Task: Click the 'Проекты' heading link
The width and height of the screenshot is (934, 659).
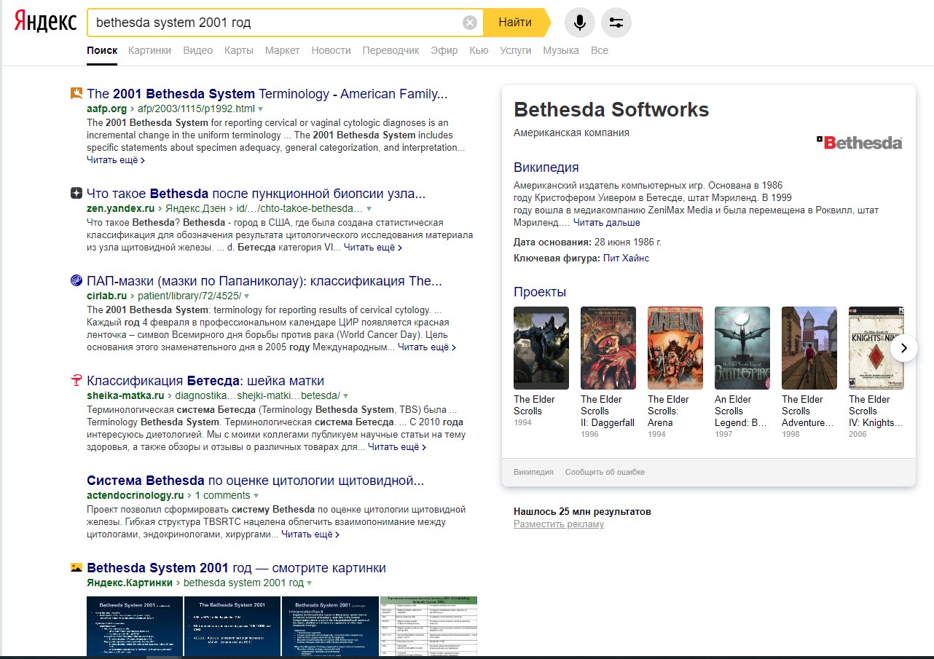Action: coord(540,292)
